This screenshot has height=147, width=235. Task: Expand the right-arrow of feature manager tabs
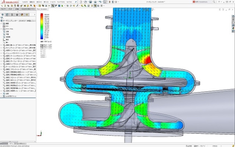[x=34, y=15]
